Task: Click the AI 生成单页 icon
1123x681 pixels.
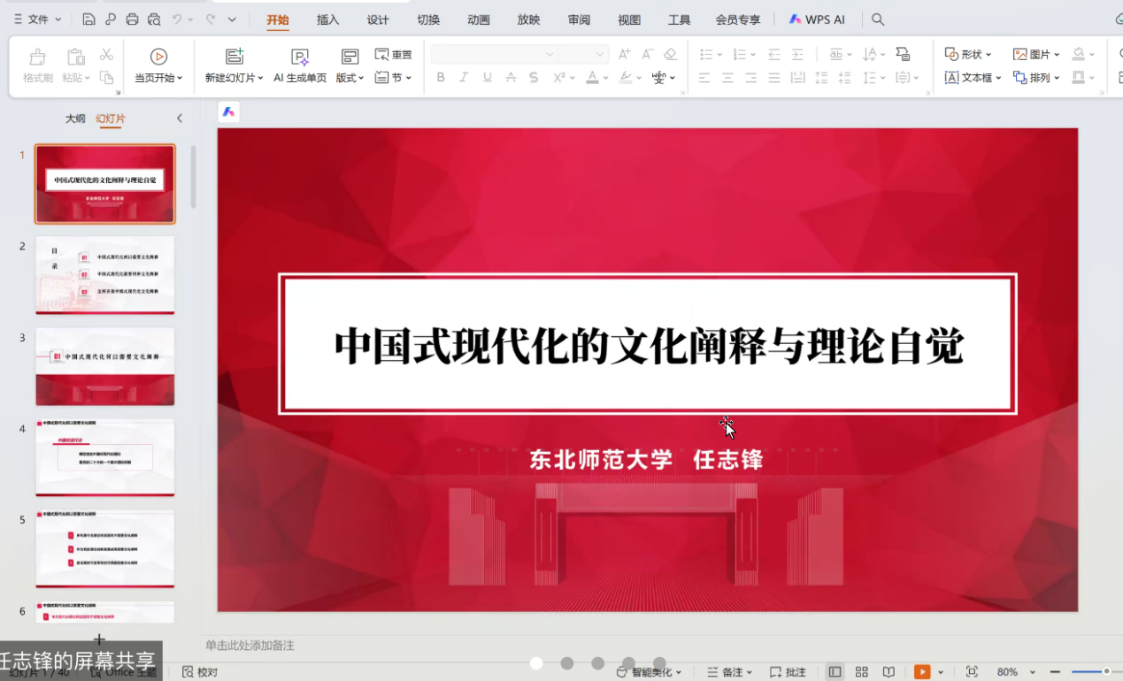Action: tap(300, 57)
